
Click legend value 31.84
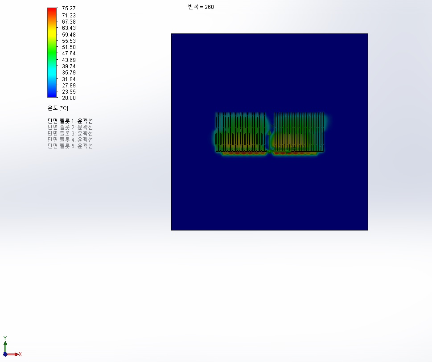point(69,79)
